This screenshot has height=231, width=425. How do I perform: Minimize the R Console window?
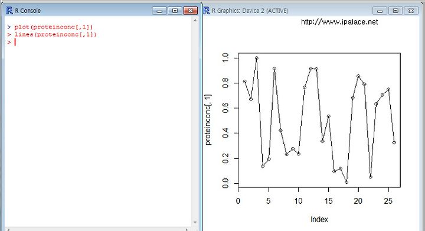click(x=159, y=11)
